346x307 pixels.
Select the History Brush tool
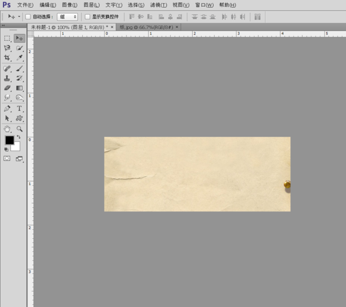click(x=20, y=78)
